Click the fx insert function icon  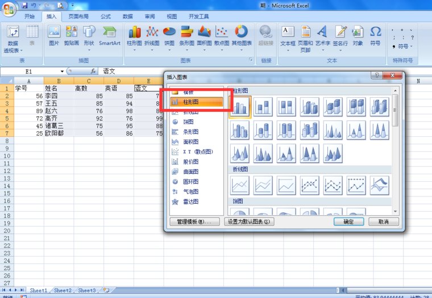(93, 72)
